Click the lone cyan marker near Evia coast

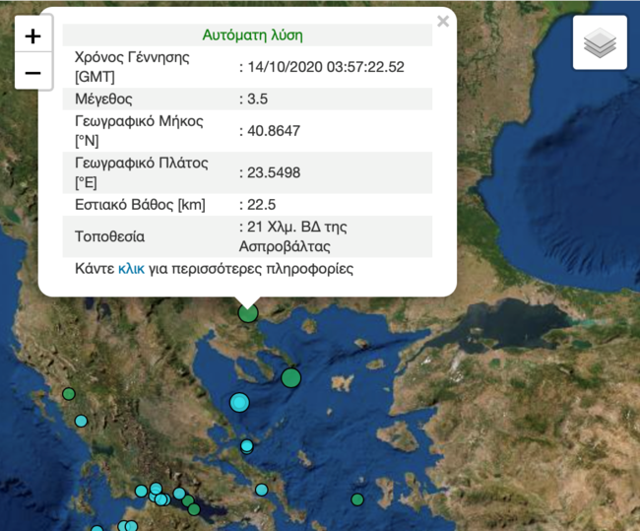click(x=261, y=490)
